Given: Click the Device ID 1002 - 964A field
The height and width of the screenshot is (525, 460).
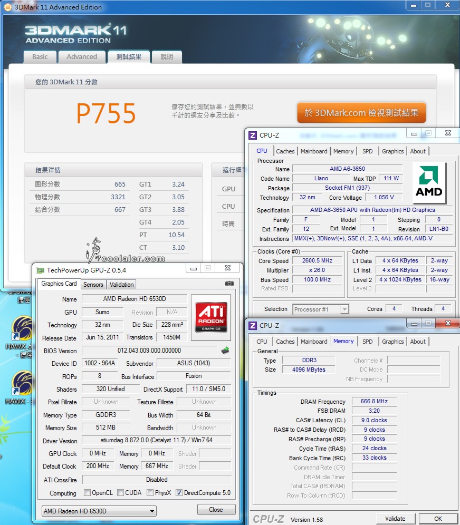Looking at the screenshot, I should tap(100, 363).
